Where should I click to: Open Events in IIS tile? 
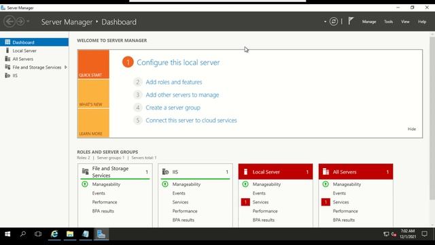[179, 193]
